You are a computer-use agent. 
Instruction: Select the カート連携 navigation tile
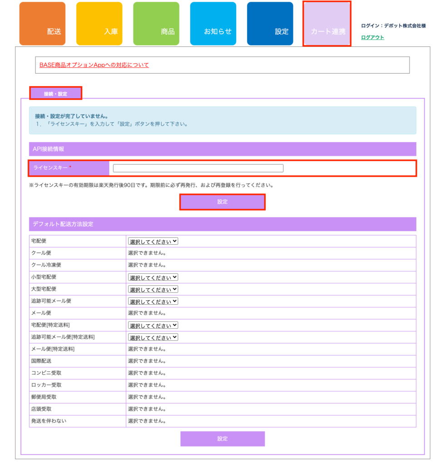coord(327,24)
